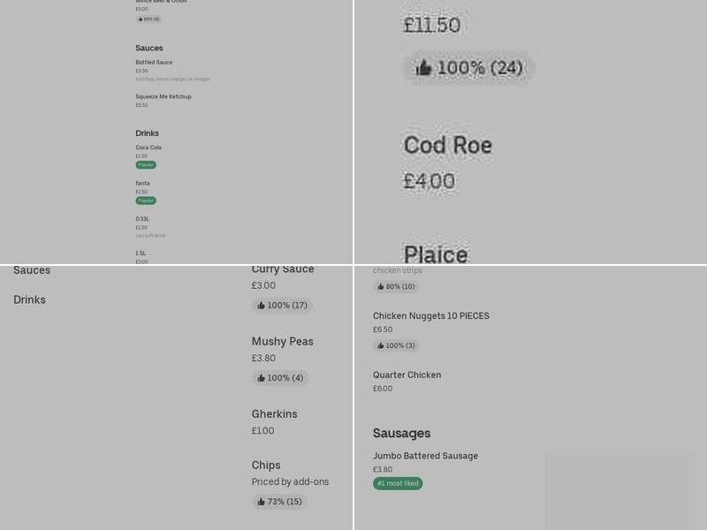Screen dimensions: 707x530
Task: Jump to Sauces category in sidebar
Action: [32, 270]
